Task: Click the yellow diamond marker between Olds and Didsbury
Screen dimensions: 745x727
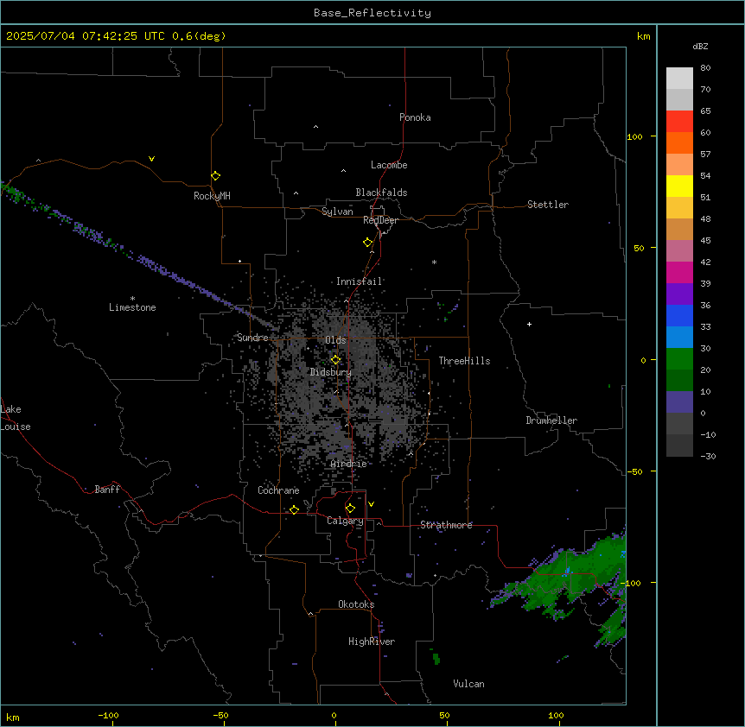Action: 335,360
